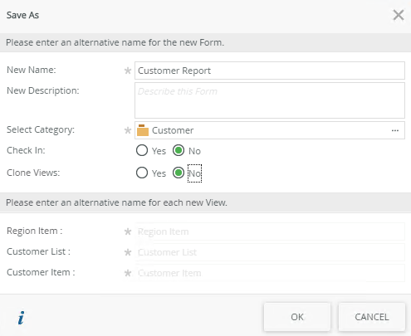Close the Save As dialog
This screenshot has height=336, width=411.
[399, 15]
